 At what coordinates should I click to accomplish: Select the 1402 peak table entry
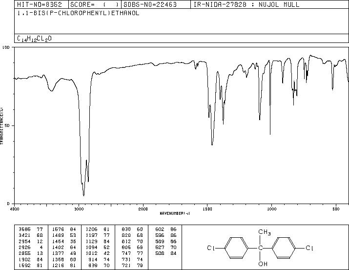[64, 247]
